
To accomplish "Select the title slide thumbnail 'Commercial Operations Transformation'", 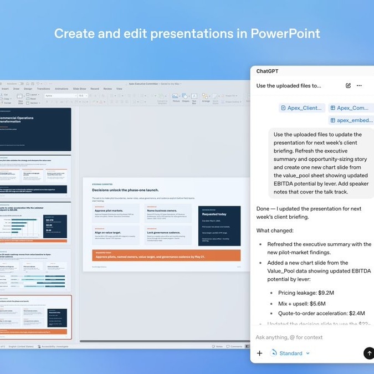I will [x=35, y=129].
